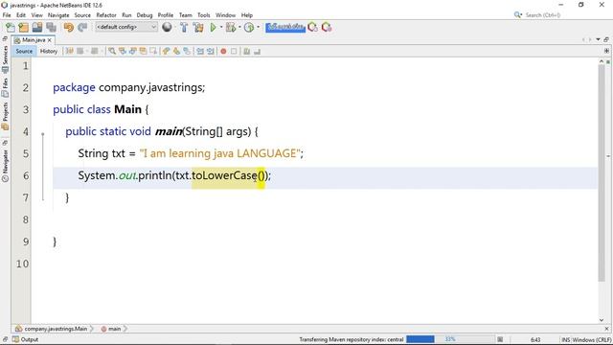Click the New File toolbar icon
The width and height of the screenshot is (613, 345).
(x=11, y=28)
